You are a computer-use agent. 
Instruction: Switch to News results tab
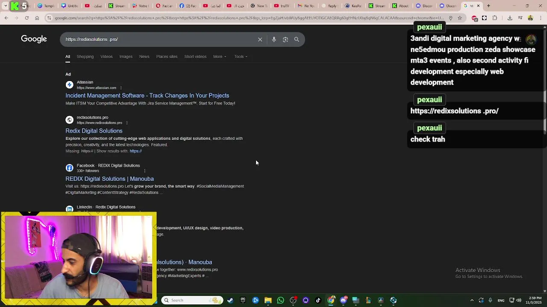click(144, 57)
